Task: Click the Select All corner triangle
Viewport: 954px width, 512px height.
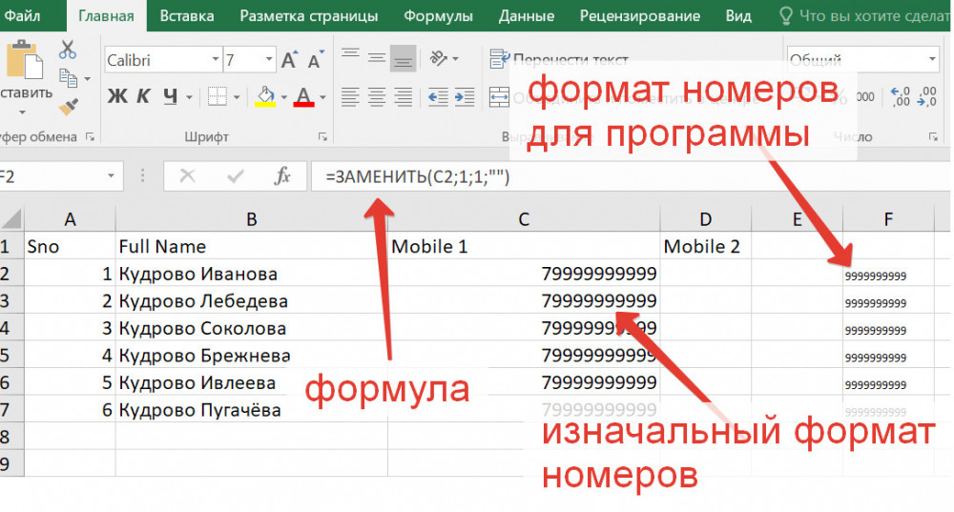Action: [x=12, y=218]
